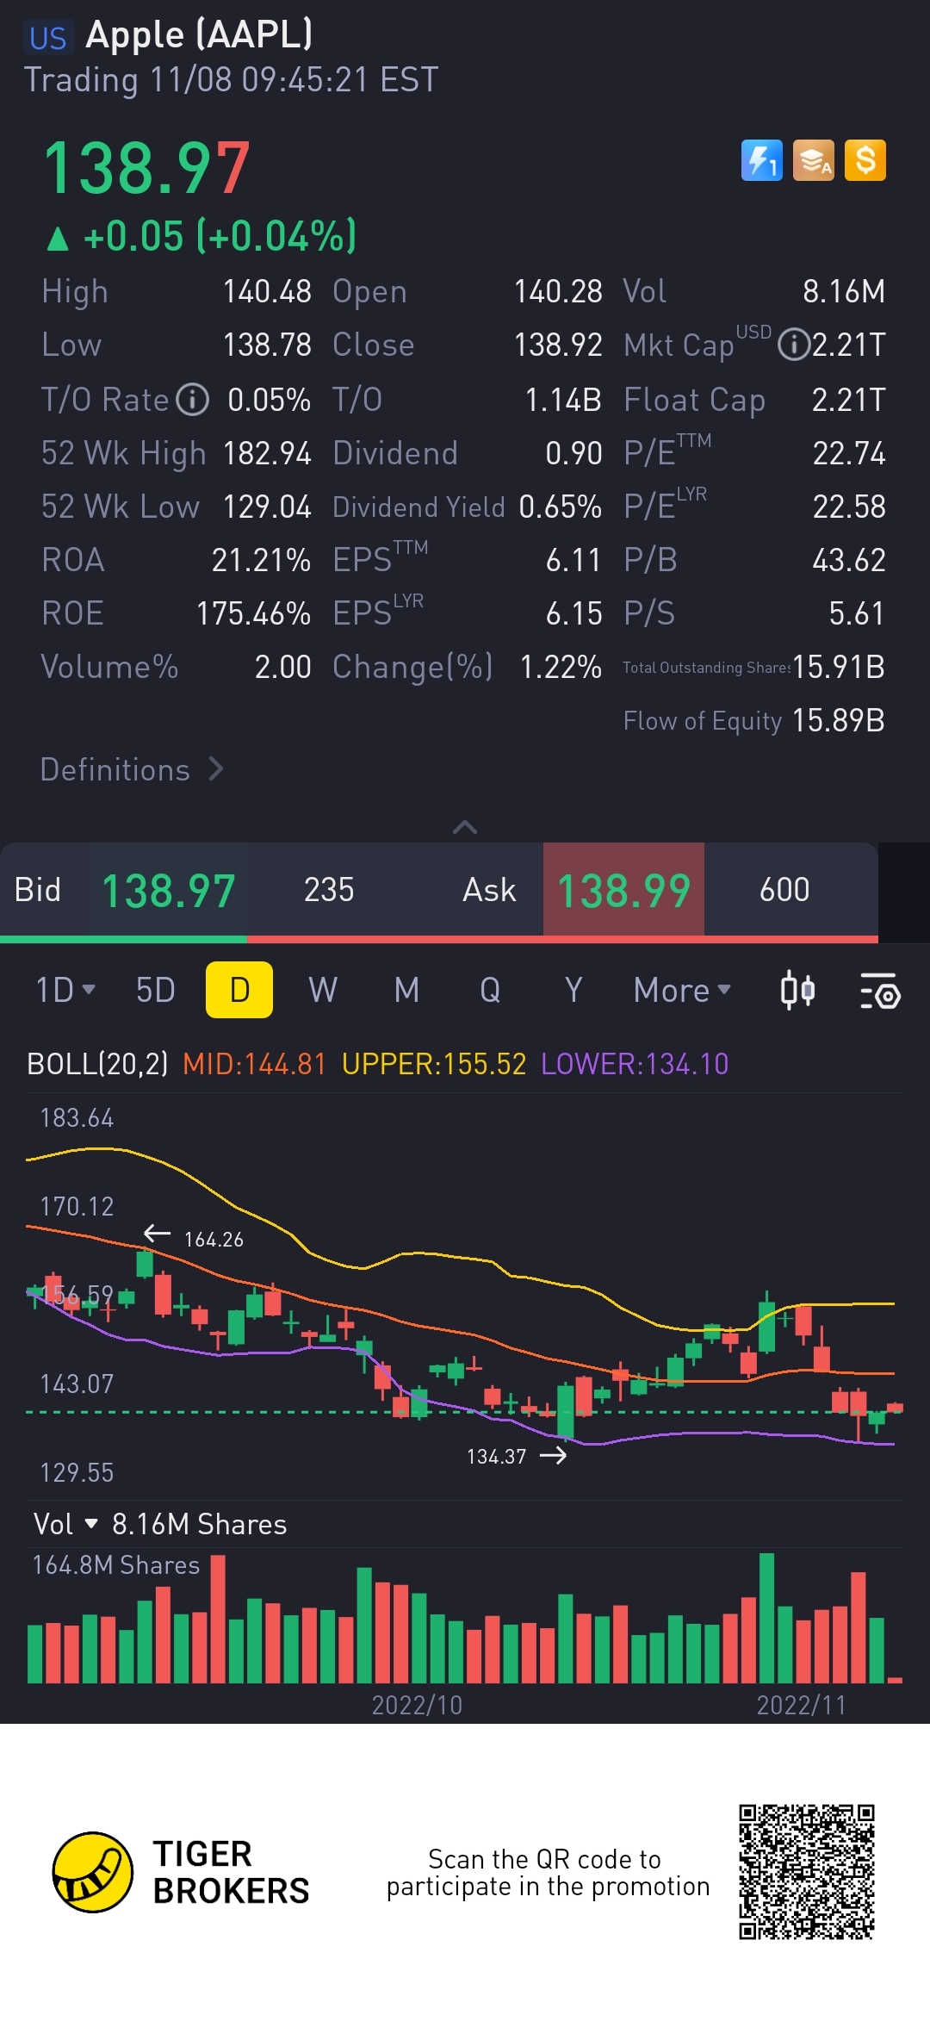
Task: Tap the blue lightning bolt icon
Action: pyautogui.click(x=762, y=160)
